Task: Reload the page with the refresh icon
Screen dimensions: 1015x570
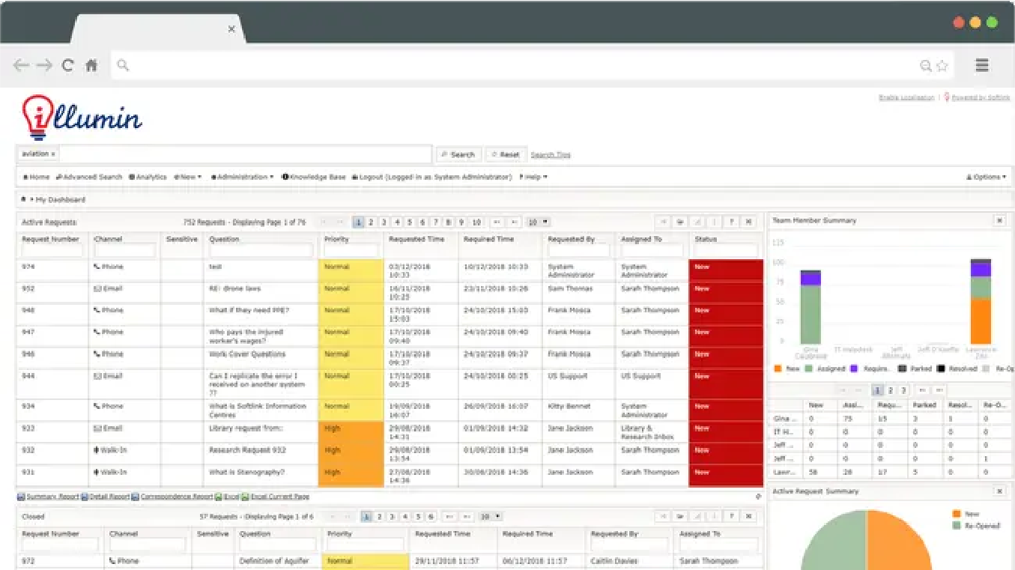Action: pyautogui.click(x=68, y=65)
